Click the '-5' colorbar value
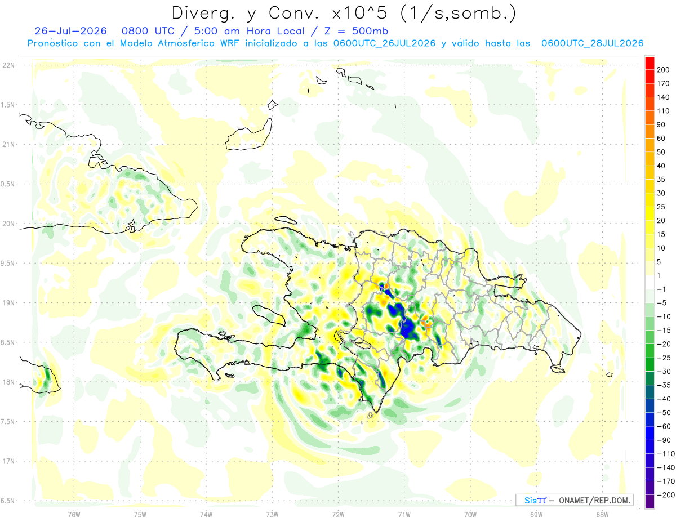 [x=662, y=302]
